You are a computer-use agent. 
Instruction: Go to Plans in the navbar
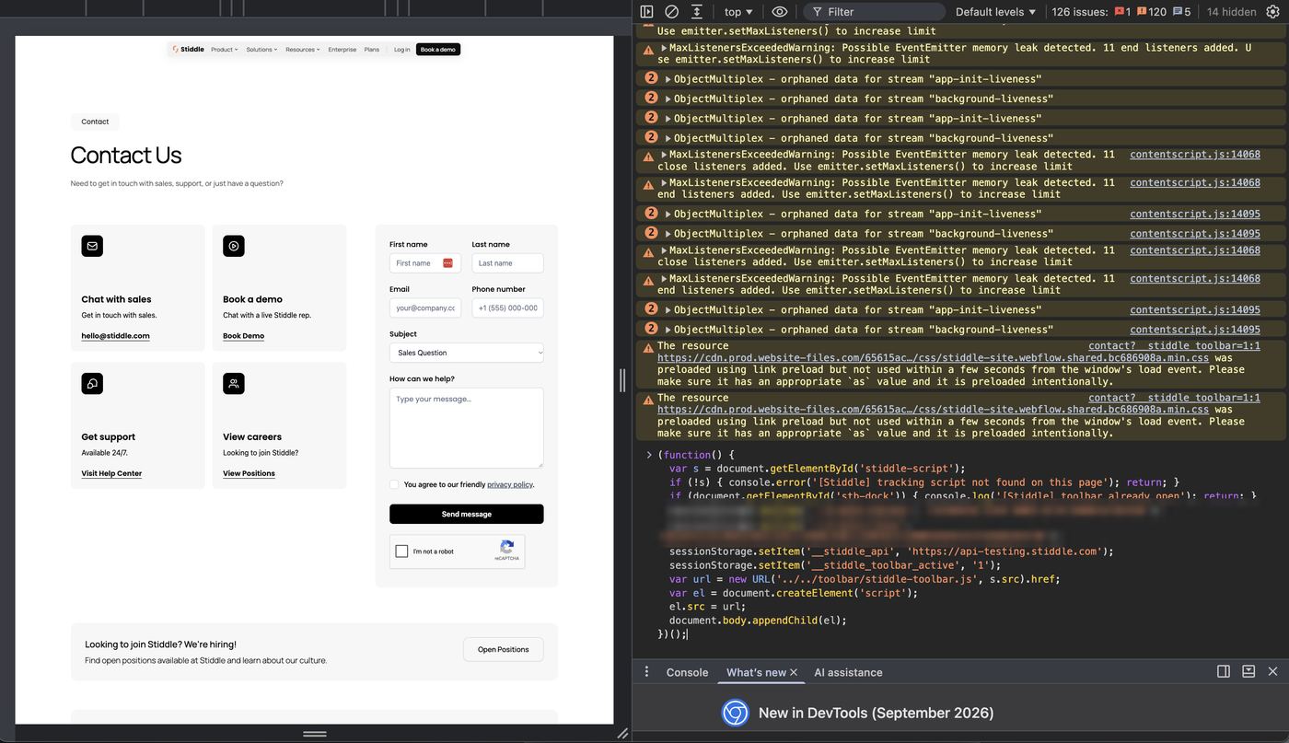click(371, 50)
